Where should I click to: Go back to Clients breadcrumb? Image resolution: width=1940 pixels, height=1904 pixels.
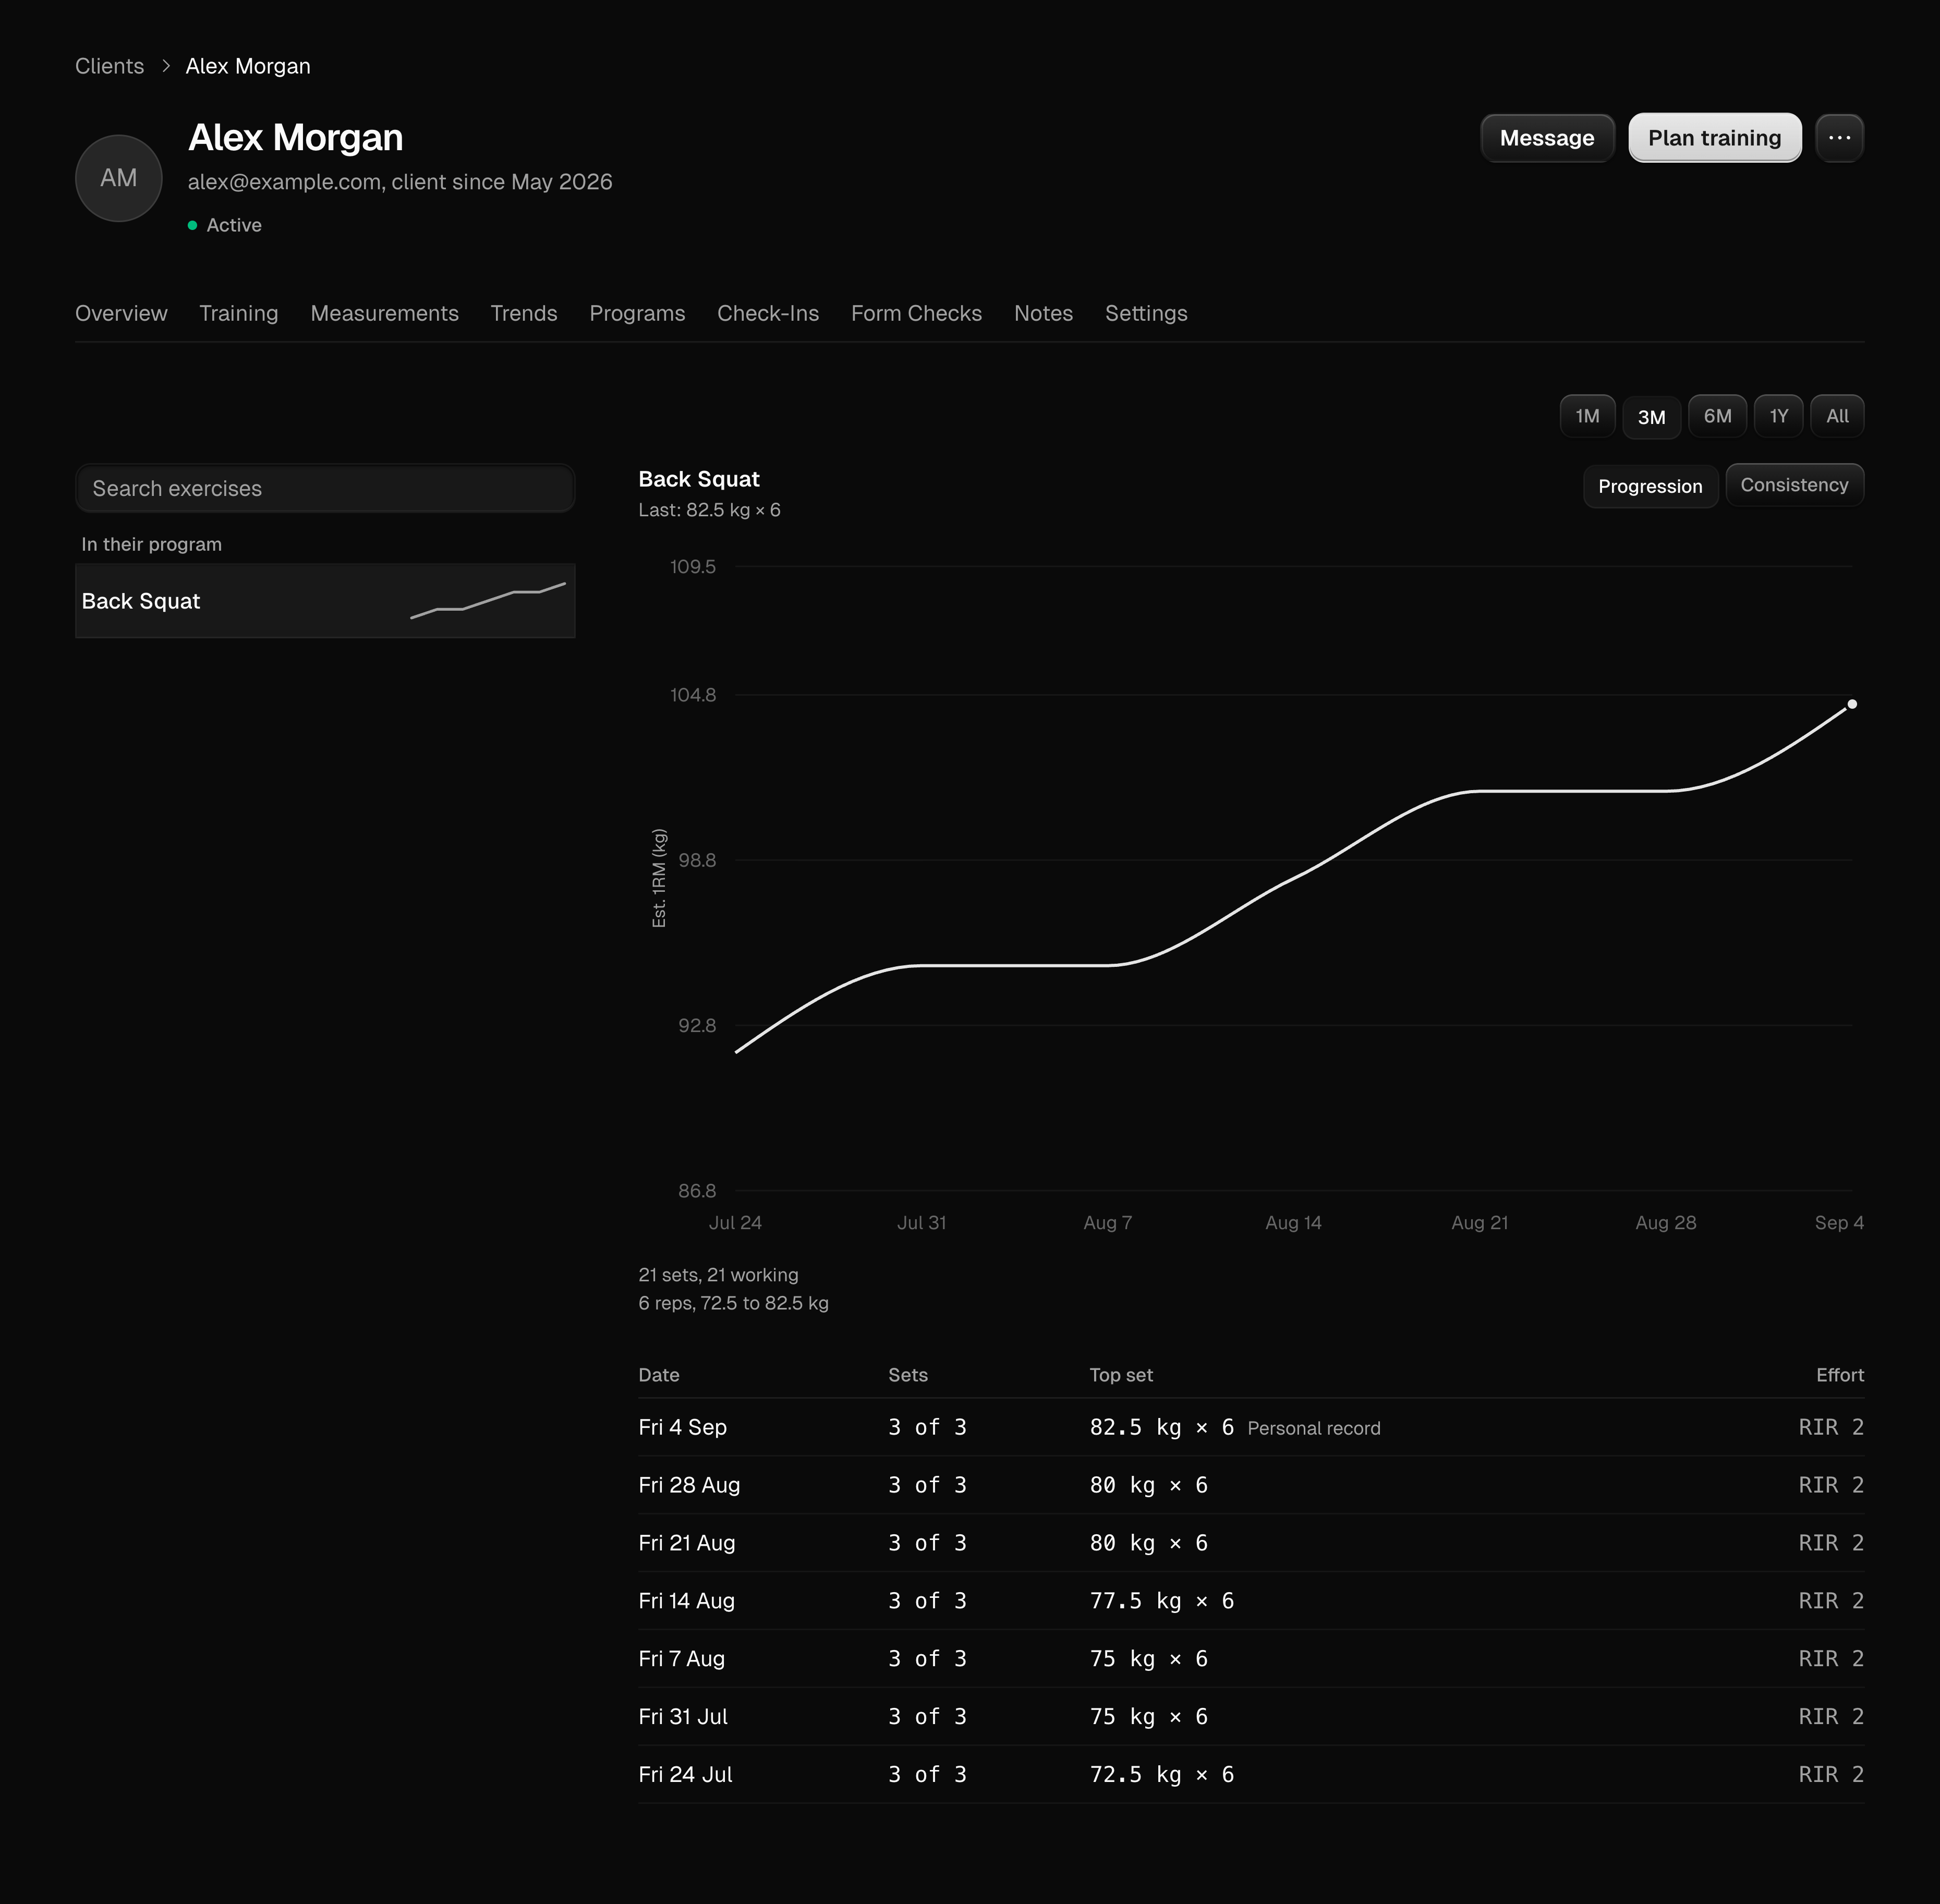coord(109,66)
